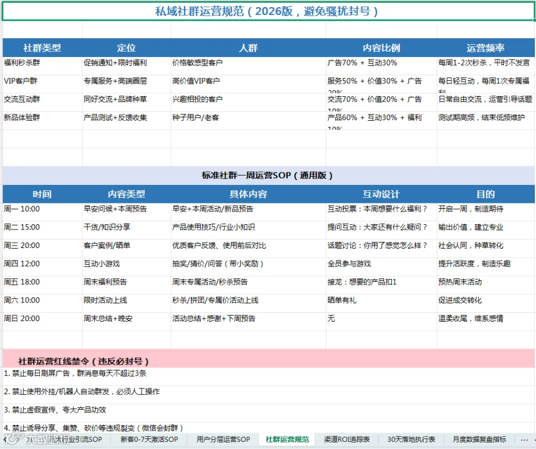This screenshot has height=449, width=536.
Task: Select the cell 限时活动上线
Action: click(x=126, y=303)
